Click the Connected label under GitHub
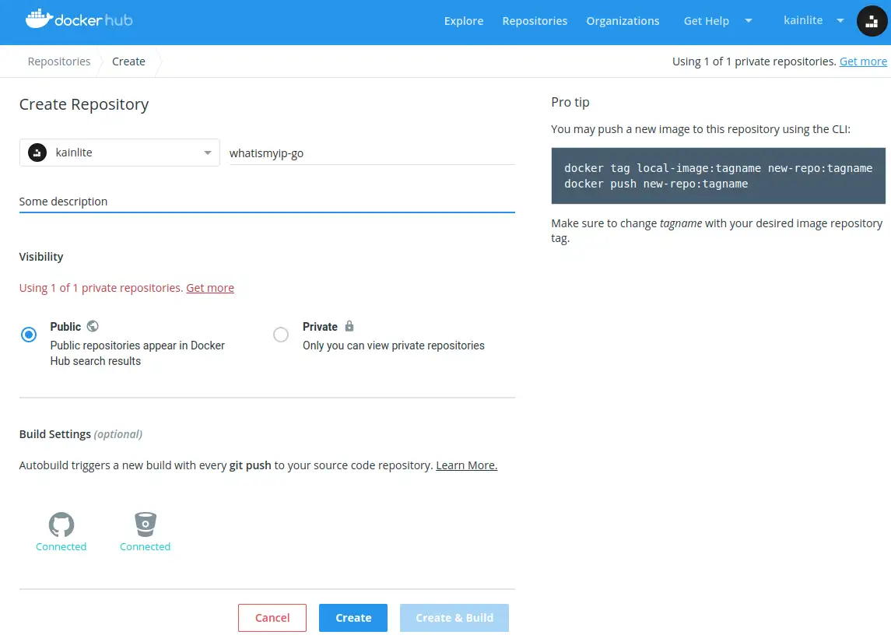 pyautogui.click(x=61, y=546)
